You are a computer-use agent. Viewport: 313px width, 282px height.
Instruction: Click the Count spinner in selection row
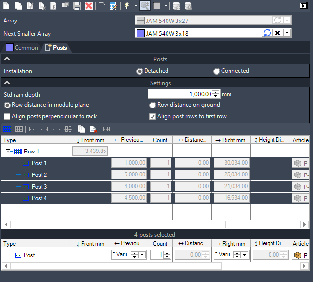167,255
